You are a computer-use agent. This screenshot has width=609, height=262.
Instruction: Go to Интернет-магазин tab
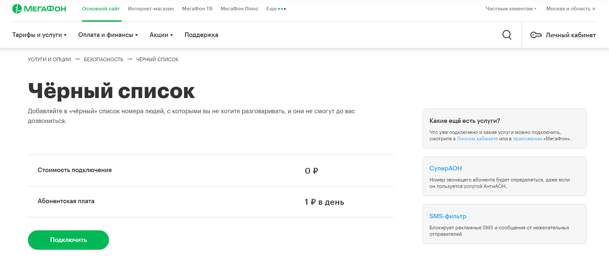151,9
